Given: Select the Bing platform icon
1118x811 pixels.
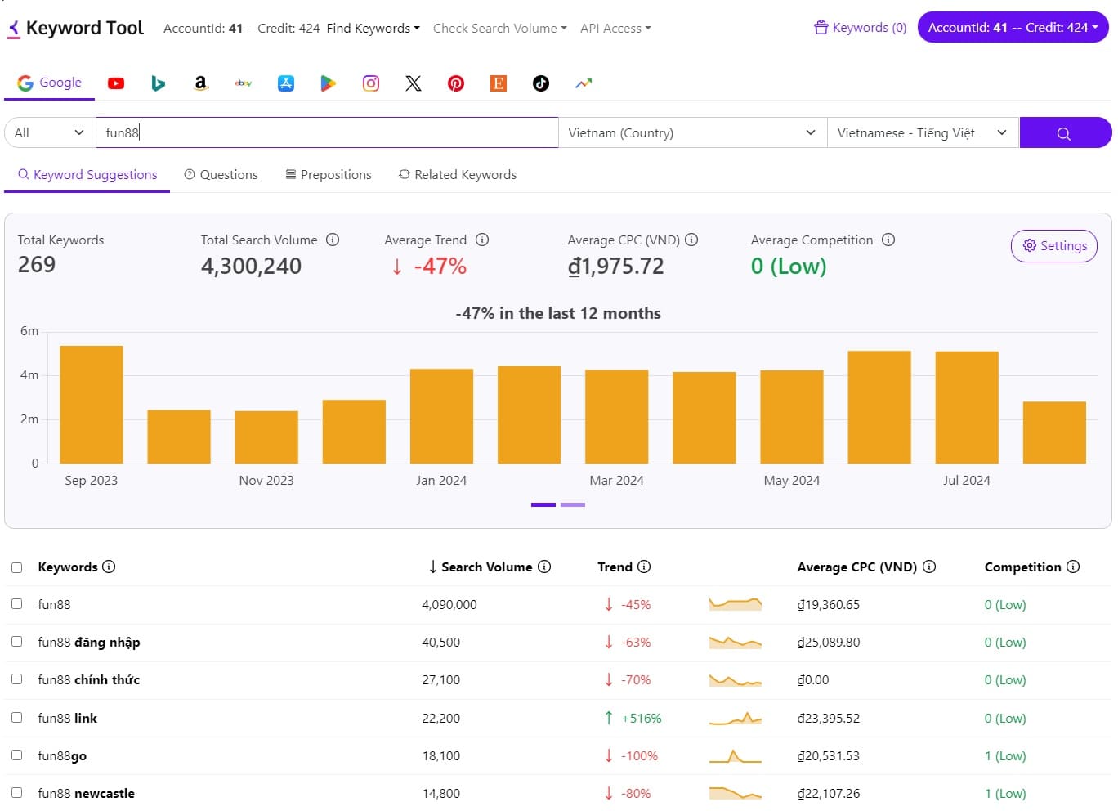Looking at the screenshot, I should coord(159,83).
